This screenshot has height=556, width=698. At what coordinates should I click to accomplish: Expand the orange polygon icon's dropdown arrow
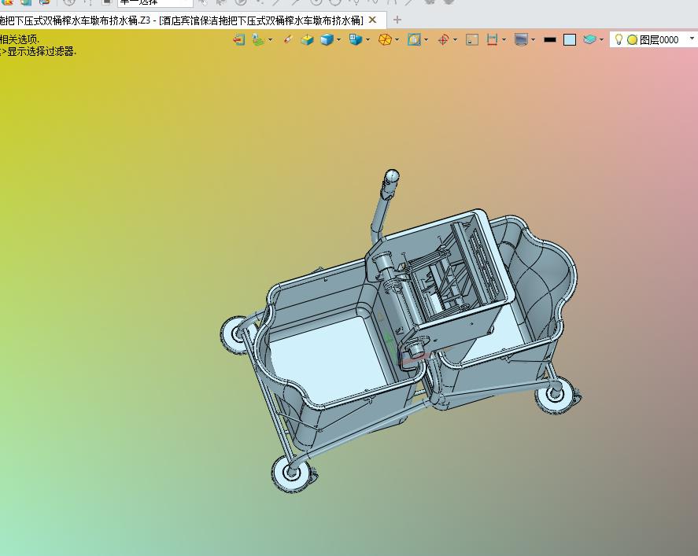pyautogui.click(x=397, y=40)
